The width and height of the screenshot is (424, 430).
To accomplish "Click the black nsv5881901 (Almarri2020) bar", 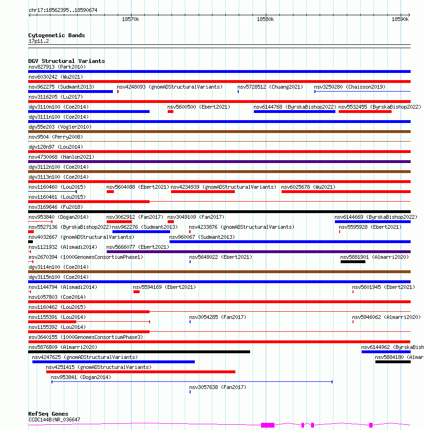I will (x=353, y=262).
